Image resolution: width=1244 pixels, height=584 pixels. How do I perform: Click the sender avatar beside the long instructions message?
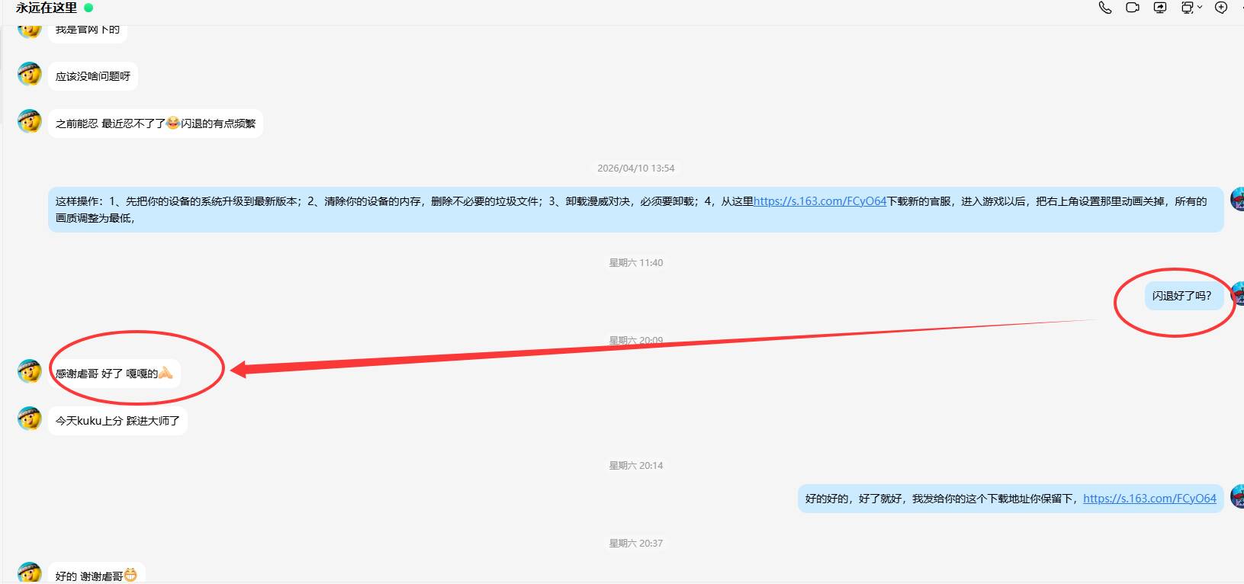[1237, 200]
